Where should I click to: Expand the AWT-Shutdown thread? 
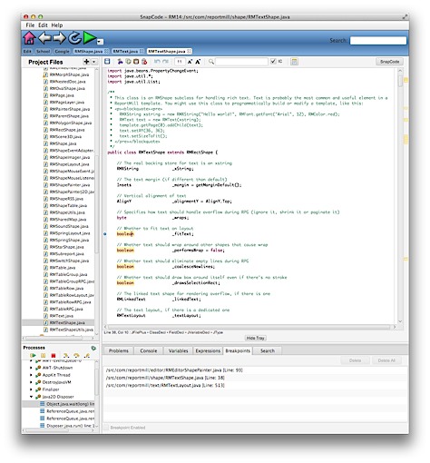31,368
